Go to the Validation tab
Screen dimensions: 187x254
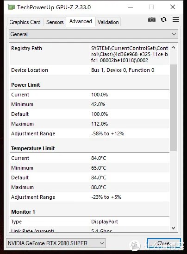click(x=108, y=22)
